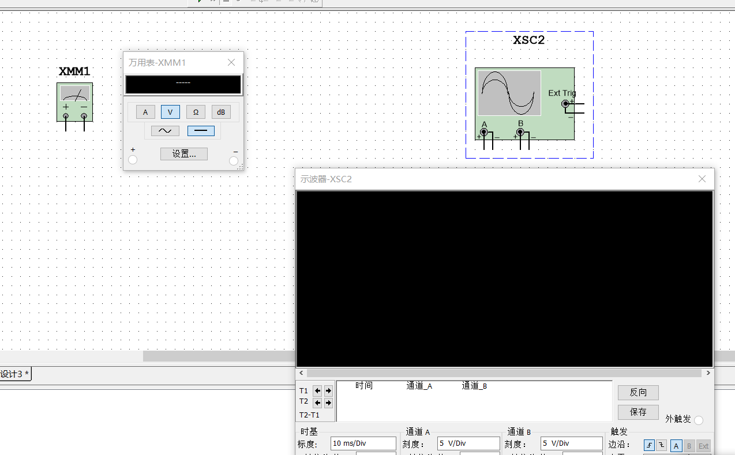Select ohmmeter mode Ω on multimeter
This screenshot has height=455, width=735.
[x=196, y=112]
